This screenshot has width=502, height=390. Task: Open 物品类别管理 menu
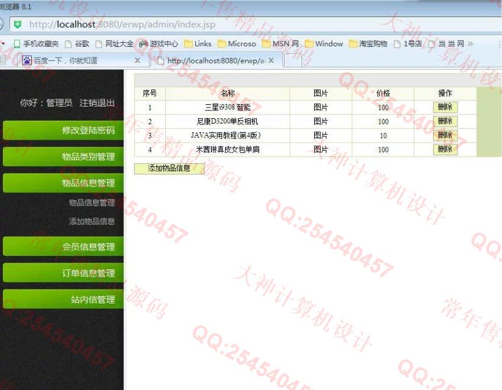[x=63, y=157]
